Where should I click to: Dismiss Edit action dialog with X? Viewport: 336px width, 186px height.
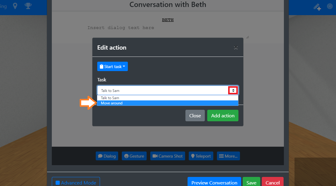pos(236,47)
